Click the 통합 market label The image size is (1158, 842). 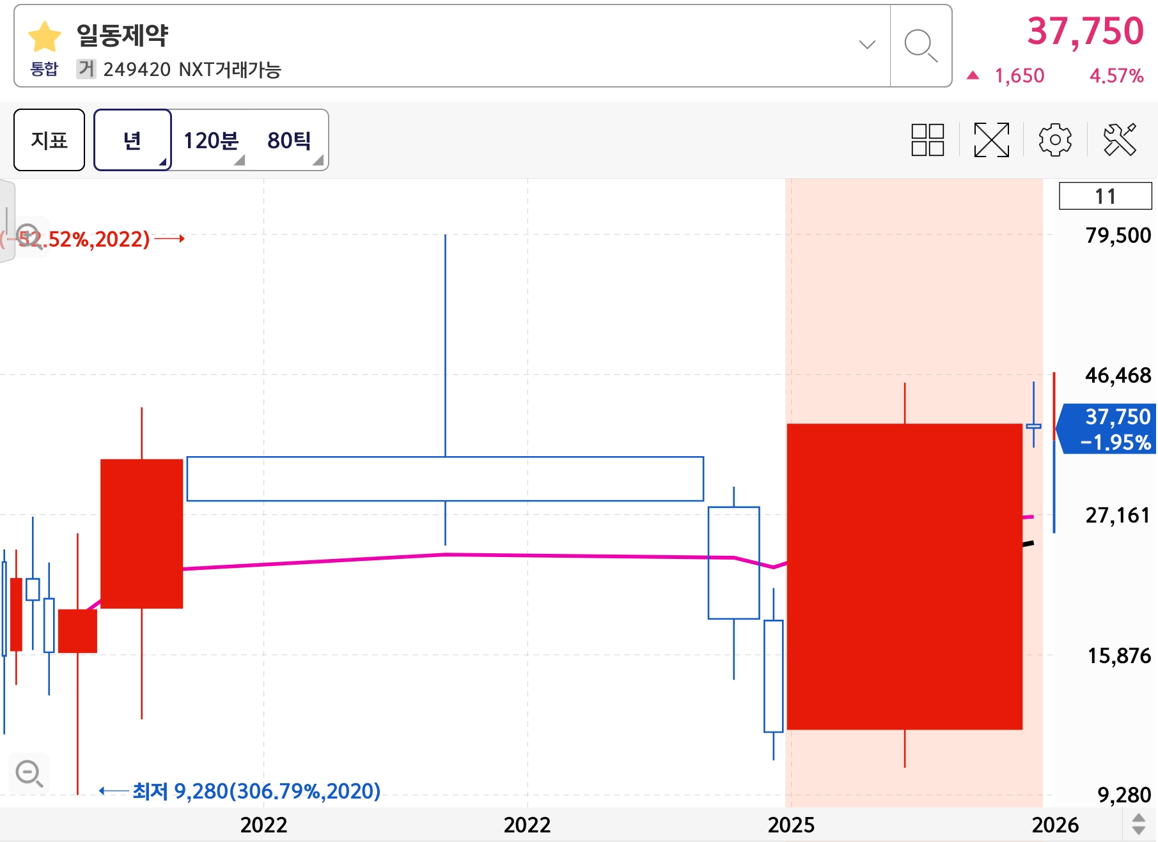point(44,69)
